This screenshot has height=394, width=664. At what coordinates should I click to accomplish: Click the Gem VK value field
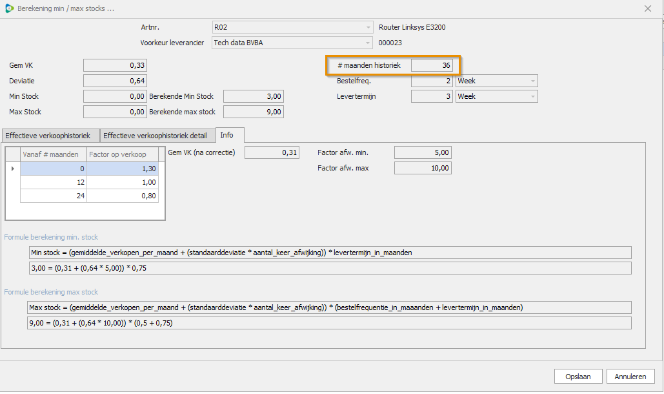(x=115, y=65)
